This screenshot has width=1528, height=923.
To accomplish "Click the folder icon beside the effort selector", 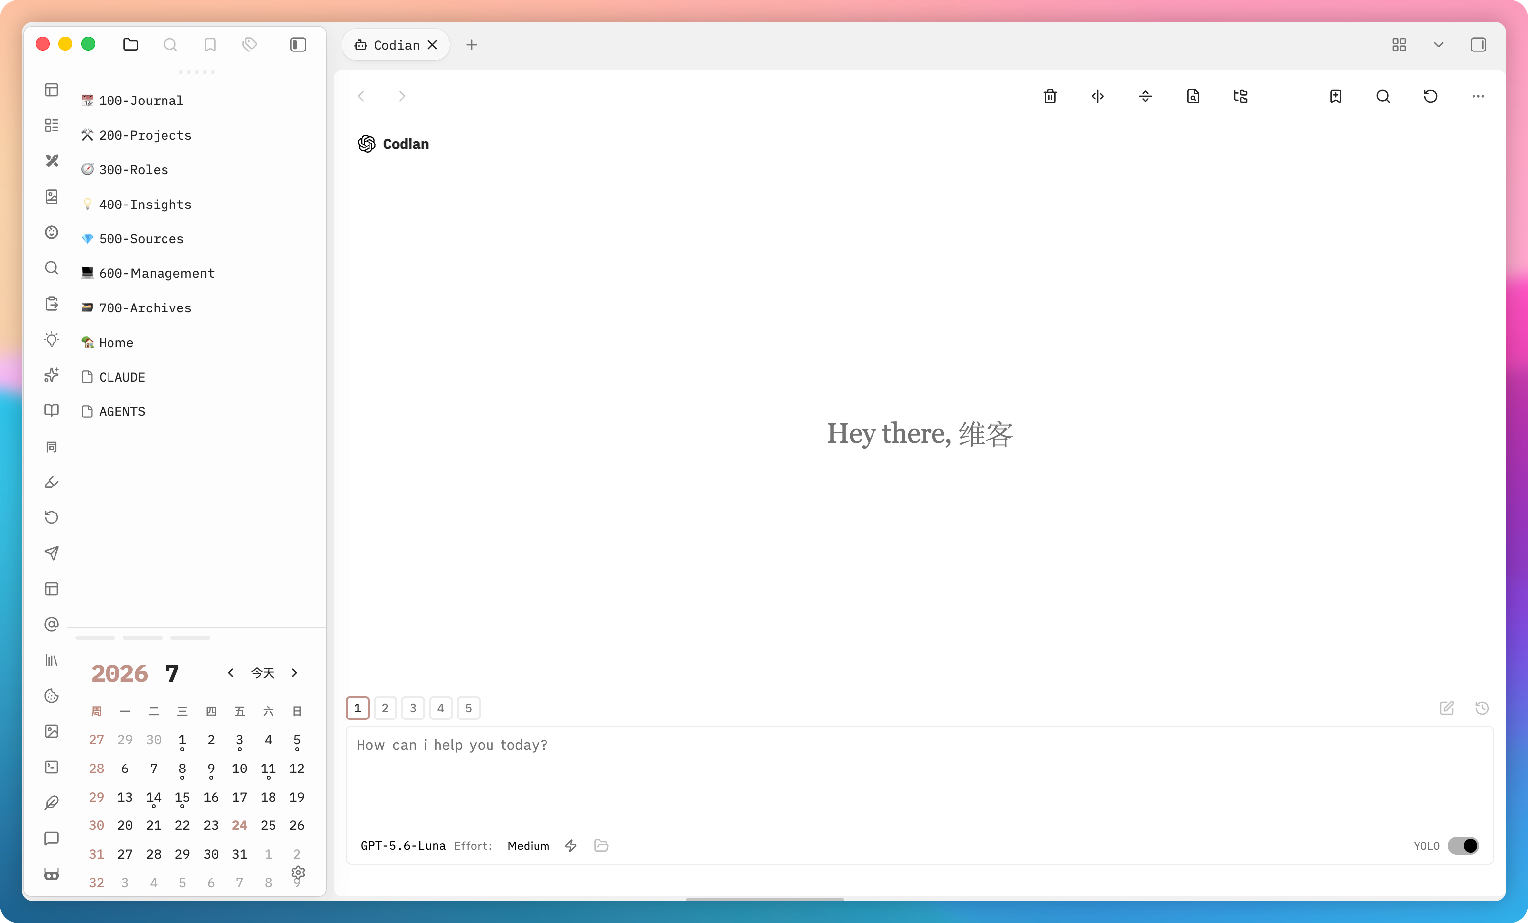I will click(x=601, y=846).
